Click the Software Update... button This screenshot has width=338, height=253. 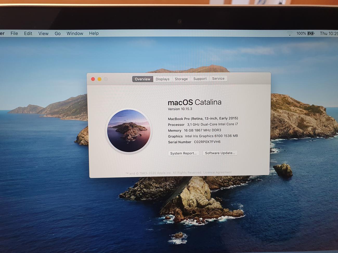(220, 153)
